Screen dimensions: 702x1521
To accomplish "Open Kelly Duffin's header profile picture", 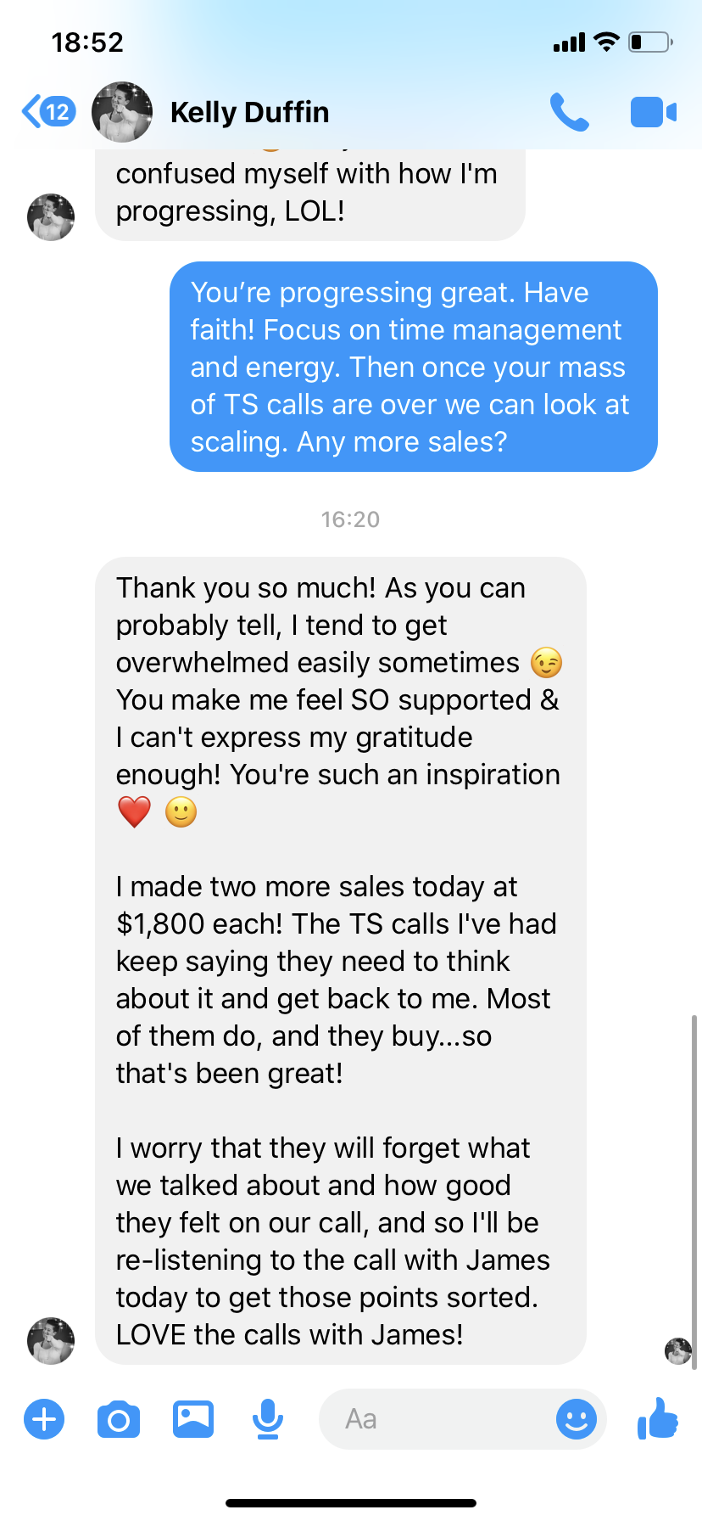I will (x=122, y=112).
